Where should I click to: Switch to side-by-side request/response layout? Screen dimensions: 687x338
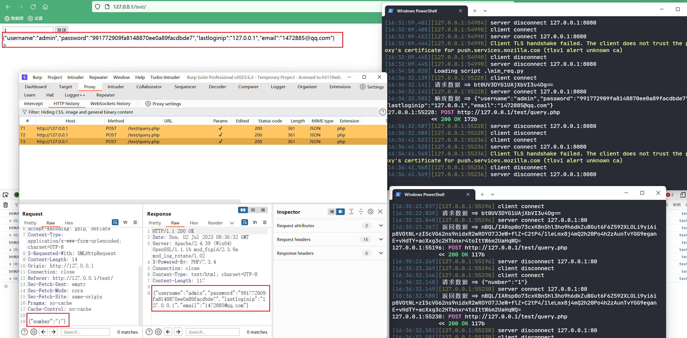(243, 210)
